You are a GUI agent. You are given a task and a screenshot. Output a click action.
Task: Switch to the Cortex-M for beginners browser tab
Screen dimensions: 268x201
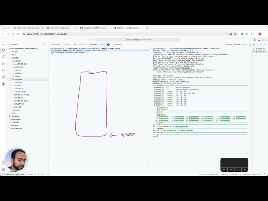coord(62,28)
